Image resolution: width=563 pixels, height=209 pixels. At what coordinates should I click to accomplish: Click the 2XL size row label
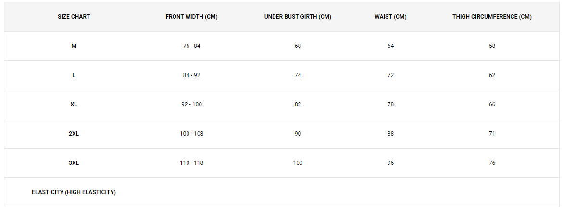(74, 134)
